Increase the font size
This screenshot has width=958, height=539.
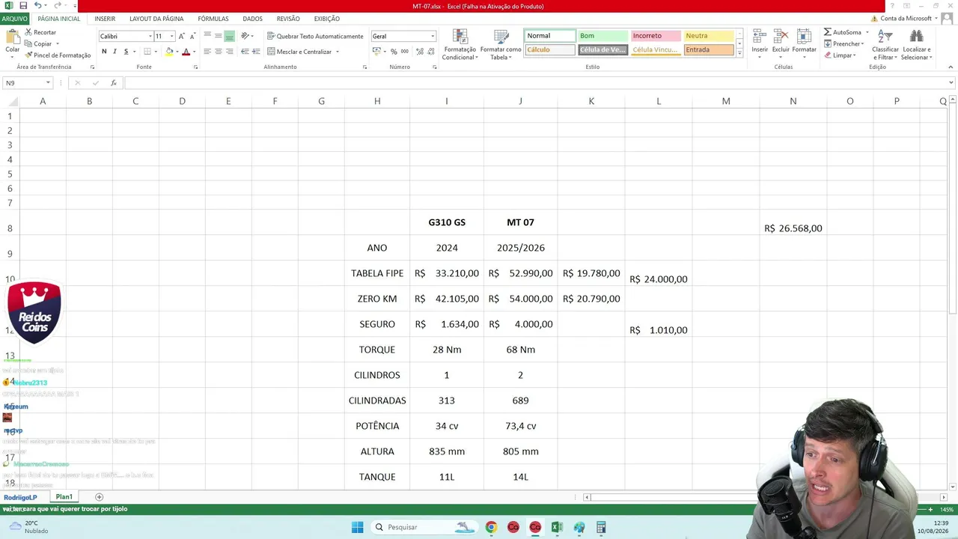pos(181,36)
